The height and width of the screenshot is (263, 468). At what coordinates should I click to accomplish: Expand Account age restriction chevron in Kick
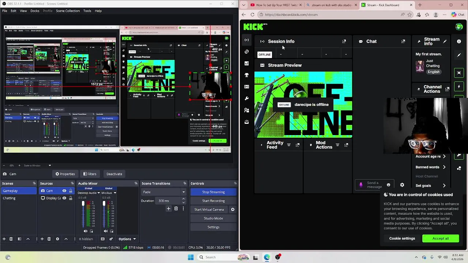pos(444,156)
